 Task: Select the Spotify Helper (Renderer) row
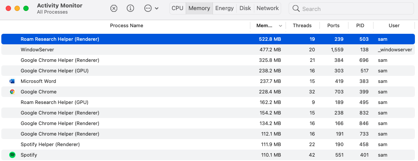tap(208, 144)
